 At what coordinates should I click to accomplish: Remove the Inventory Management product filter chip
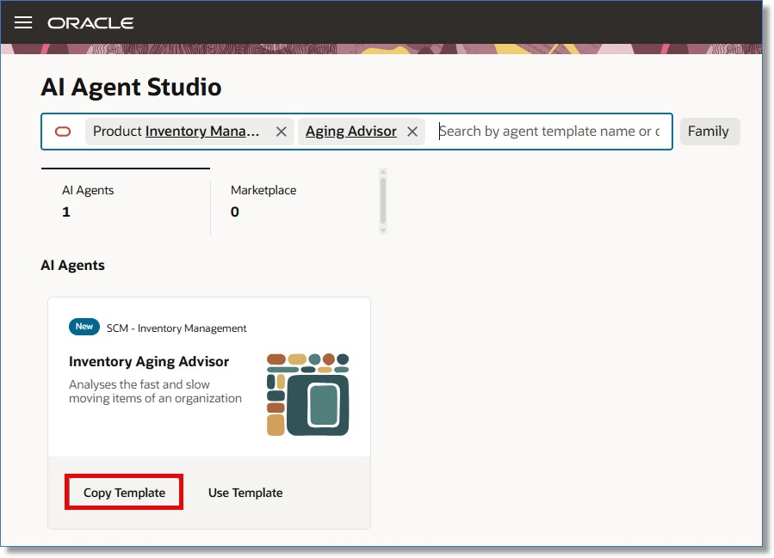pyautogui.click(x=281, y=132)
